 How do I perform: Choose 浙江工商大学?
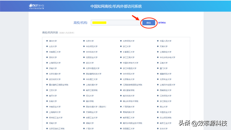128,57
